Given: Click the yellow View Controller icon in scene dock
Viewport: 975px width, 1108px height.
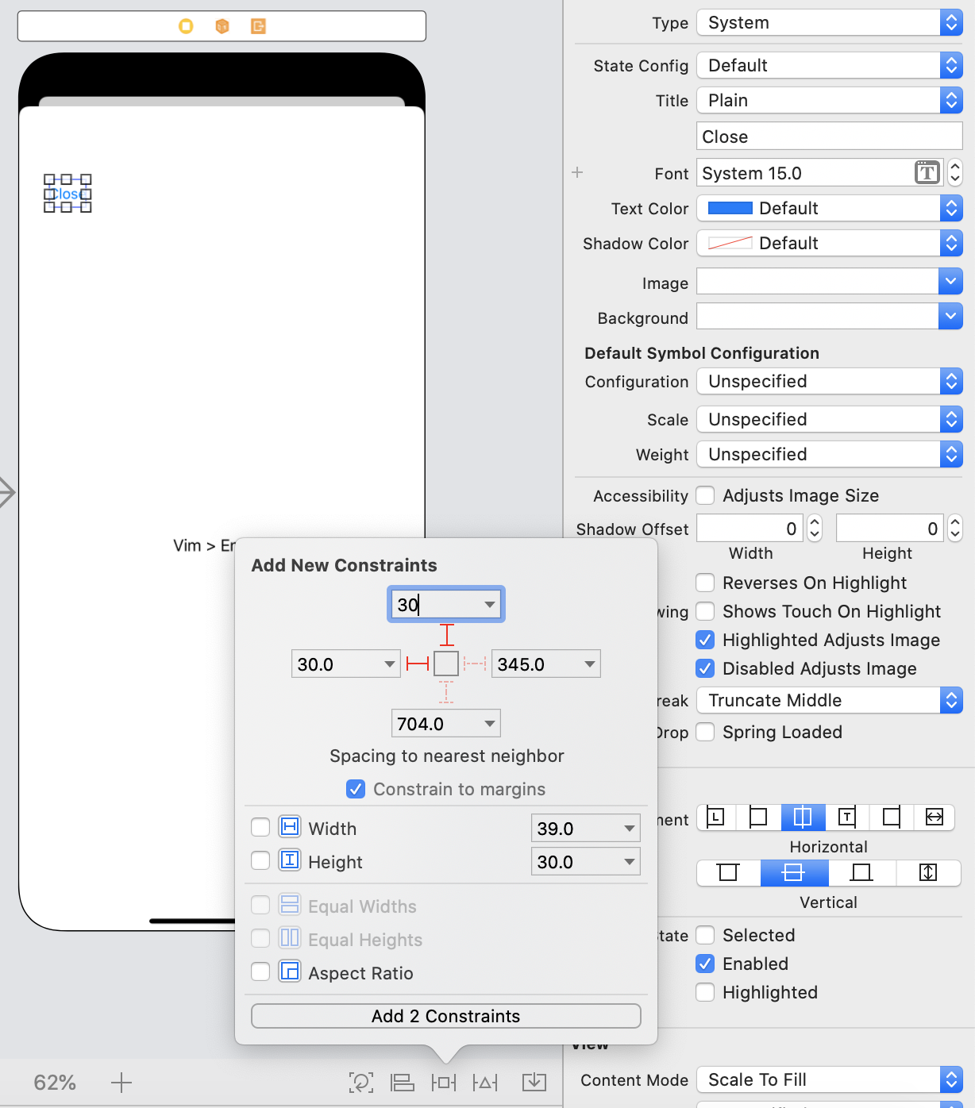Looking at the screenshot, I should pyautogui.click(x=186, y=26).
